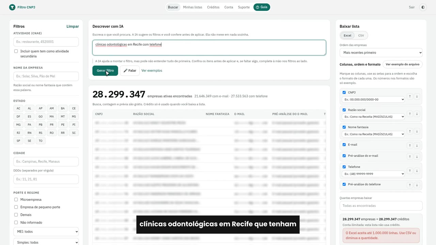Move Pré-análise do e-mail column down
This screenshot has height=245, width=436.
[x=417, y=157]
